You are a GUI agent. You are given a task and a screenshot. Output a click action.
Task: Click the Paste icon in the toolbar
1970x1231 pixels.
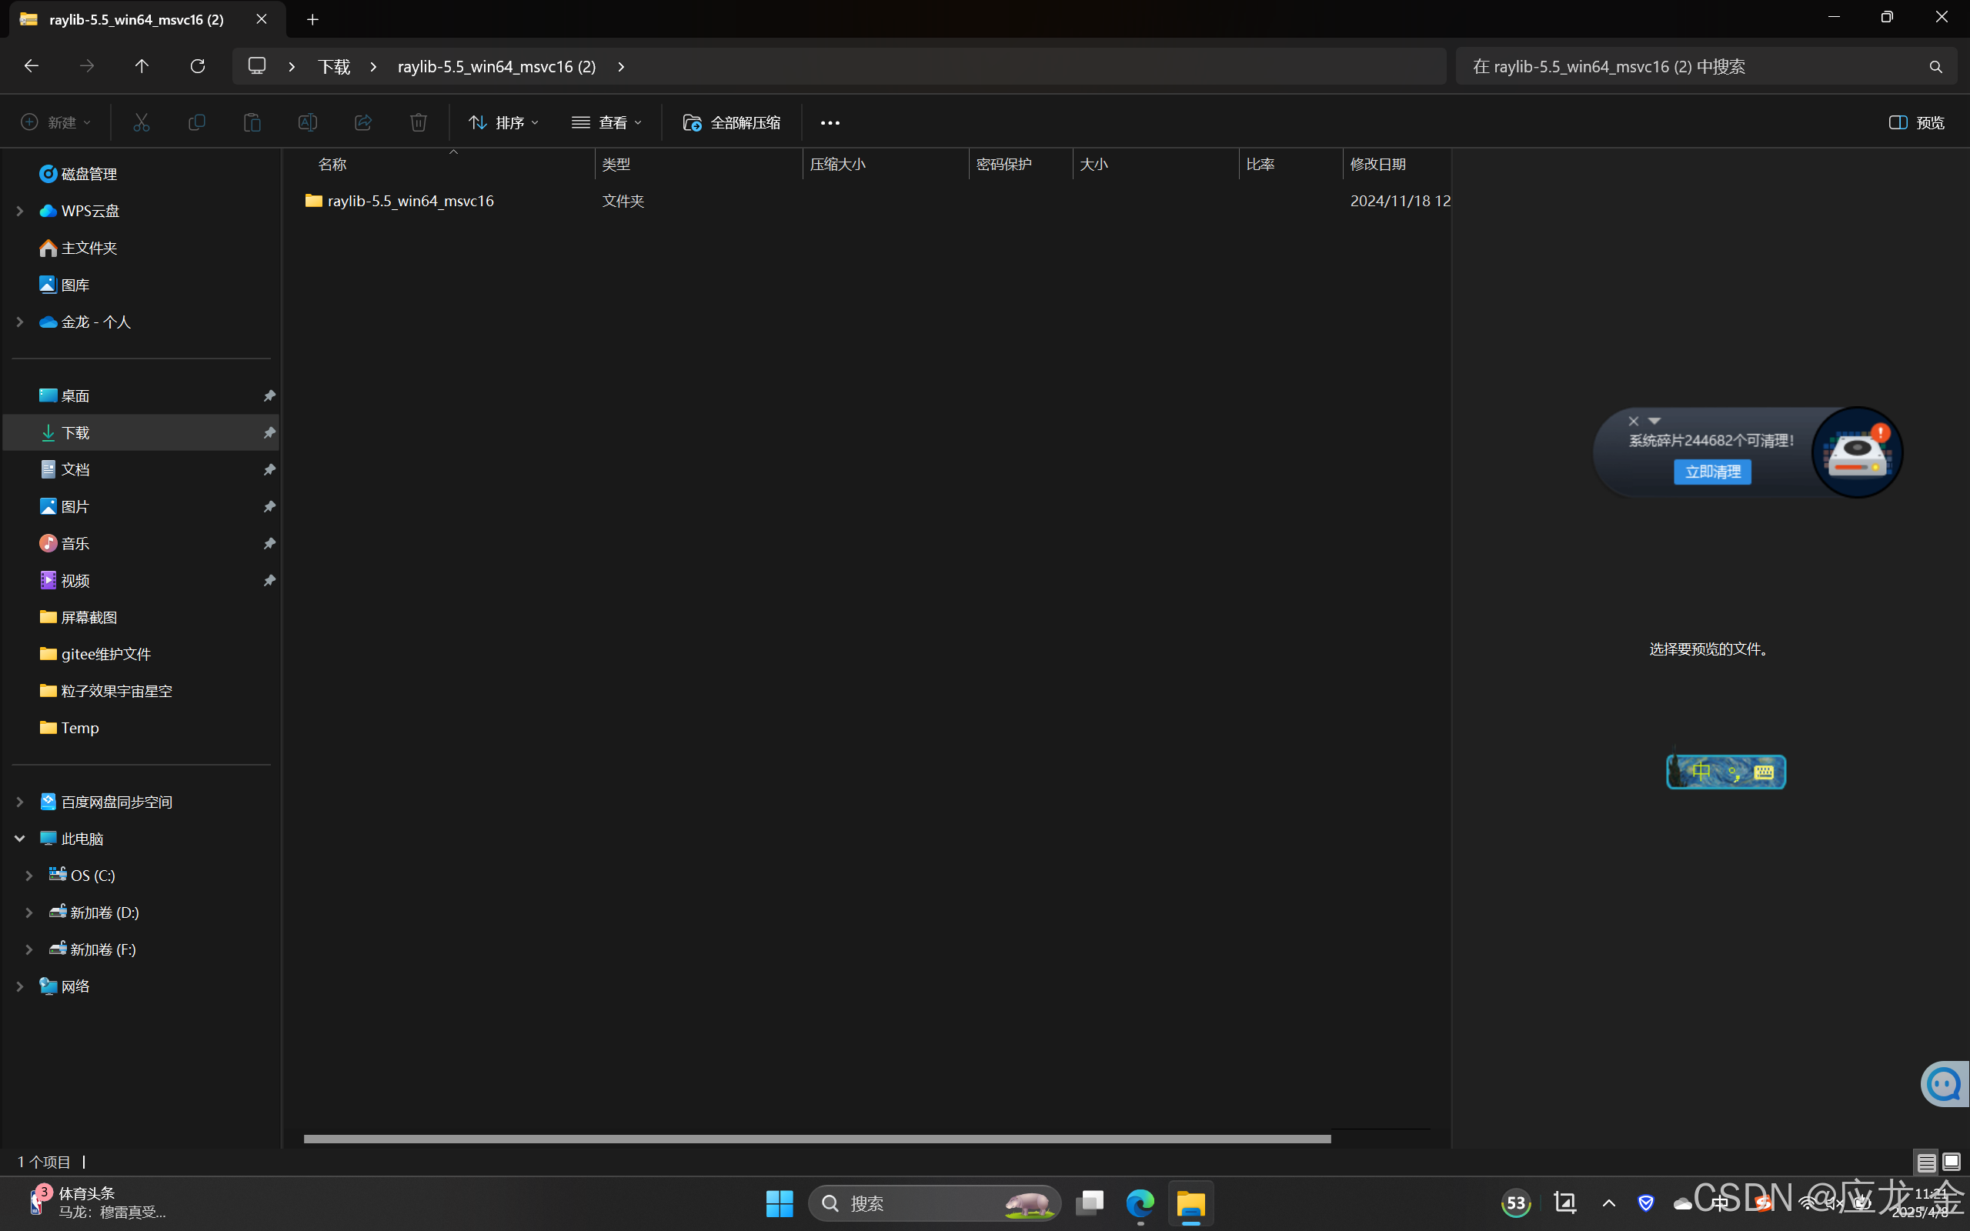252,122
